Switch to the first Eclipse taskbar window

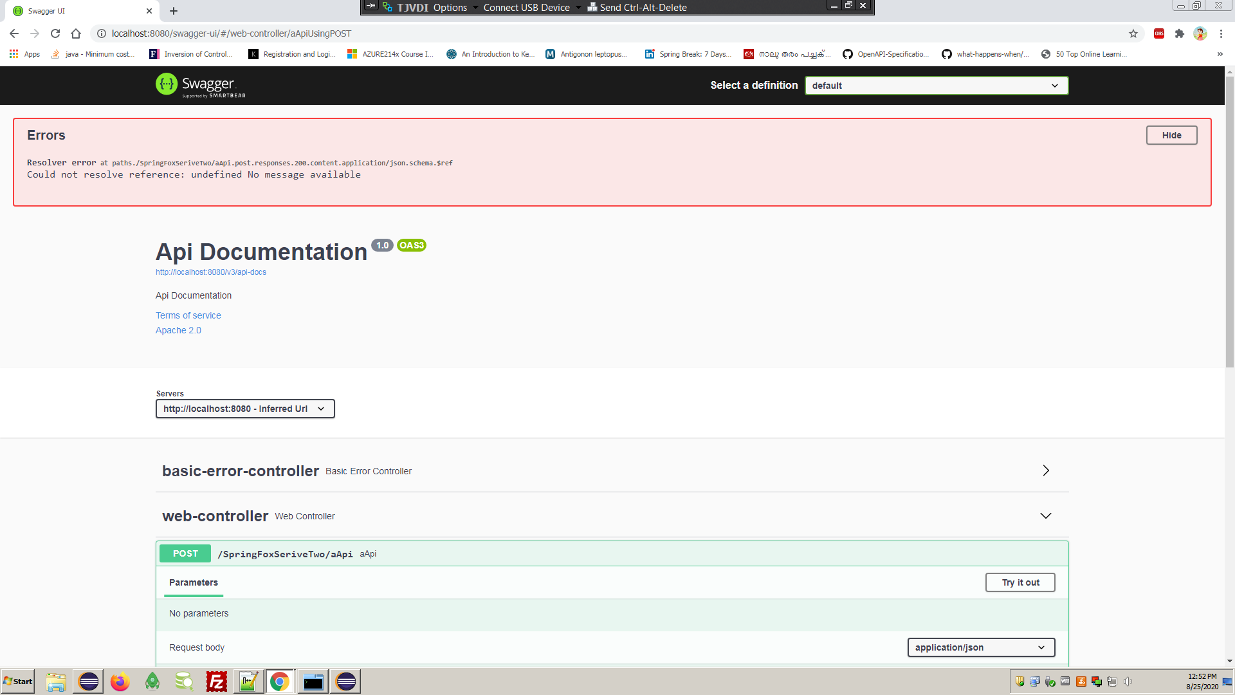pos(88,681)
